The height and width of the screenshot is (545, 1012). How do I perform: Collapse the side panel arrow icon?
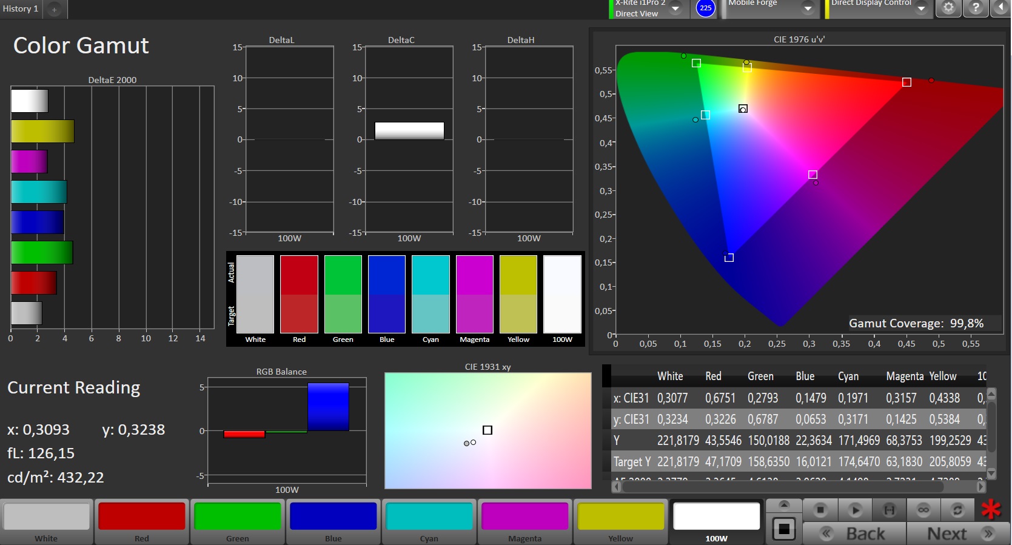[1000, 8]
